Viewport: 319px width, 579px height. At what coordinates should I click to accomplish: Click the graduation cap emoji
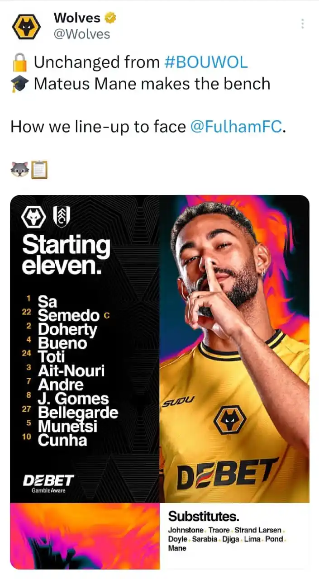click(19, 84)
